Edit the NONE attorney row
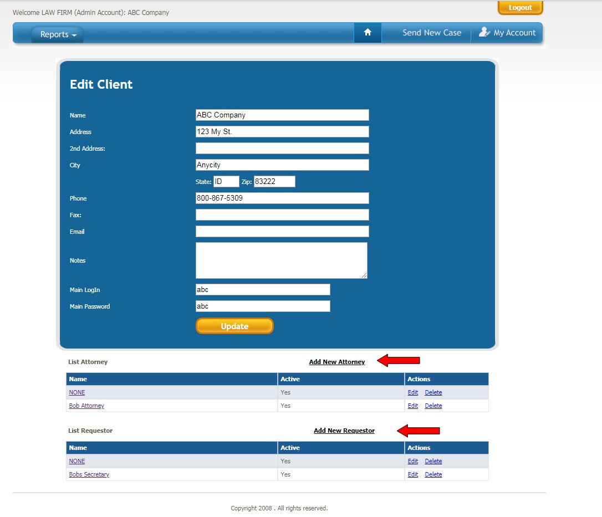602x517 pixels. 413,392
